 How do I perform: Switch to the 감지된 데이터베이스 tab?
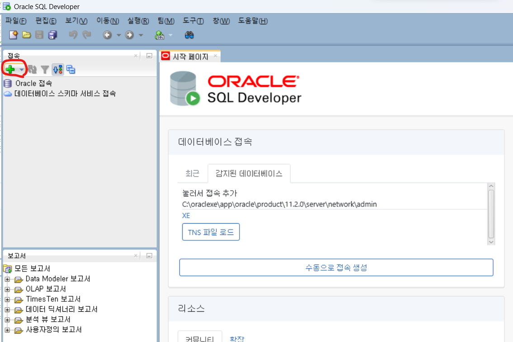point(249,173)
